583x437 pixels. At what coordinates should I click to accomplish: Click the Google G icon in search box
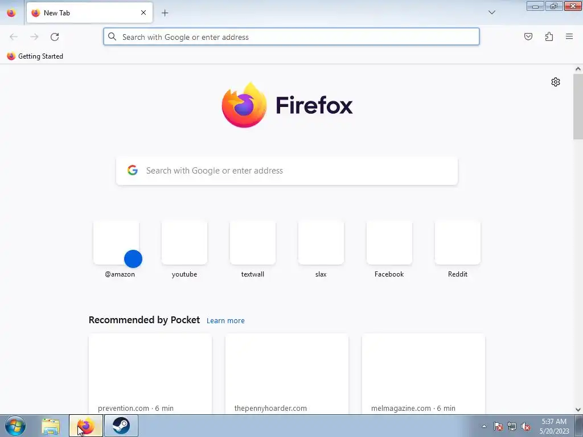click(132, 170)
